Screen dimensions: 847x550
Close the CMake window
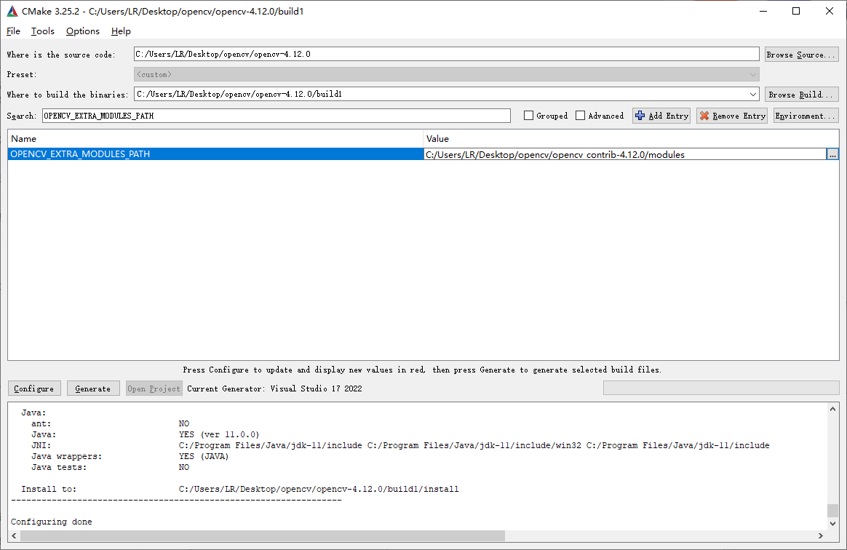(x=830, y=11)
